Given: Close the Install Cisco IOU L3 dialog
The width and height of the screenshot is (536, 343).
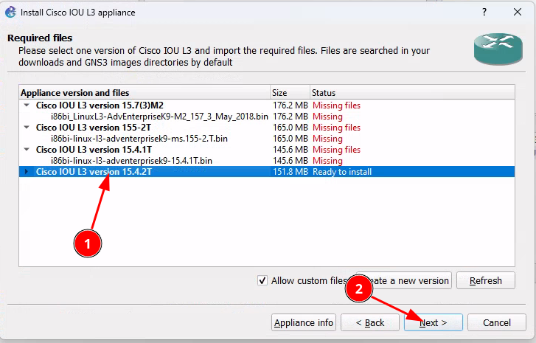Looking at the screenshot, I should coord(518,13).
